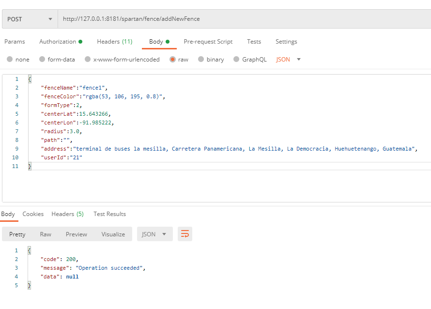Click the request URL input field
Viewport: 431px width, 309px height.
242,19
